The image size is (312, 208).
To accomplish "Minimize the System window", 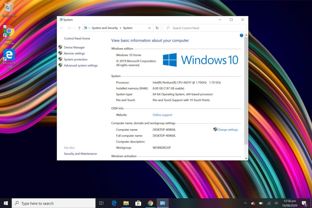I will [220, 20].
